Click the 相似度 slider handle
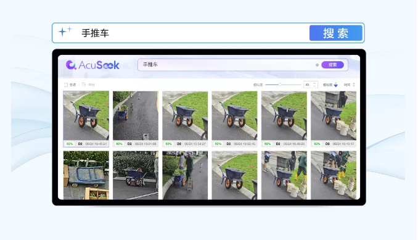The height and width of the screenshot is (240, 418). click(280, 85)
